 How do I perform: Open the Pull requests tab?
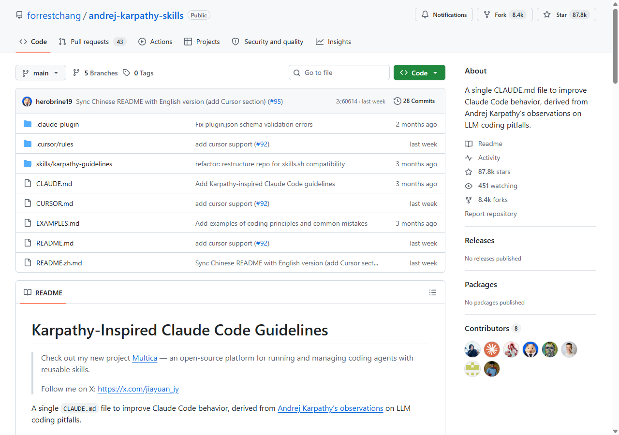92,42
